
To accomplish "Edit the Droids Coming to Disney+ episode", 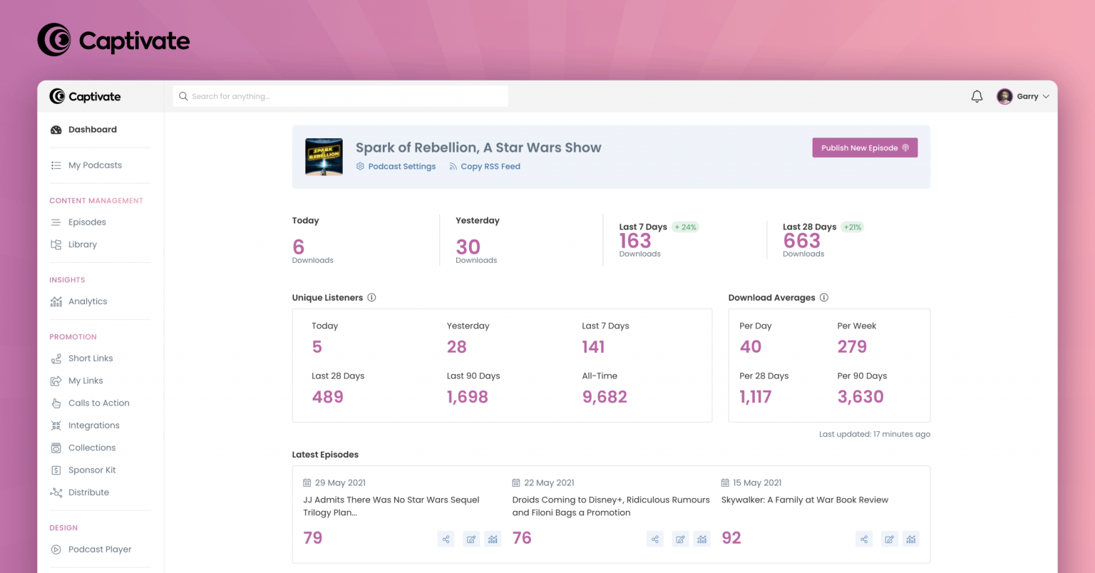I will (x=680, y=539).
